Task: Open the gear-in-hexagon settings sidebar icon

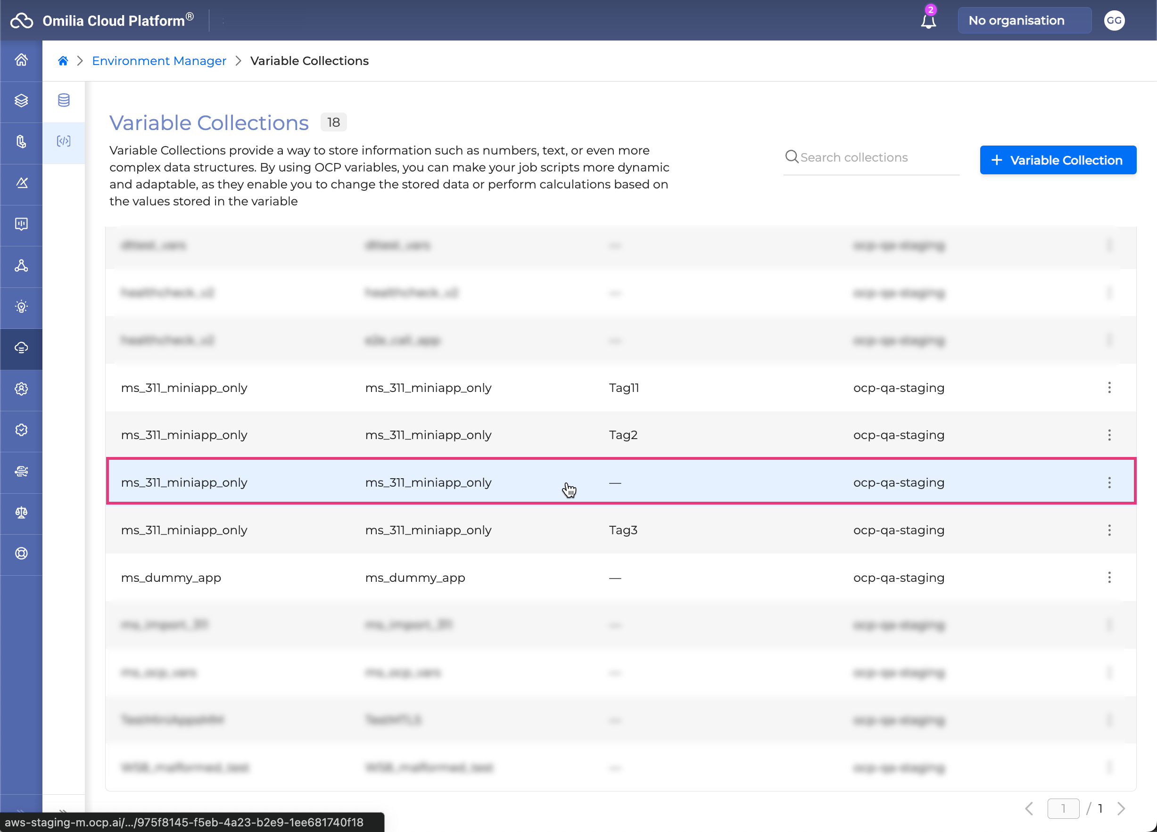Action: click(21, 389)
